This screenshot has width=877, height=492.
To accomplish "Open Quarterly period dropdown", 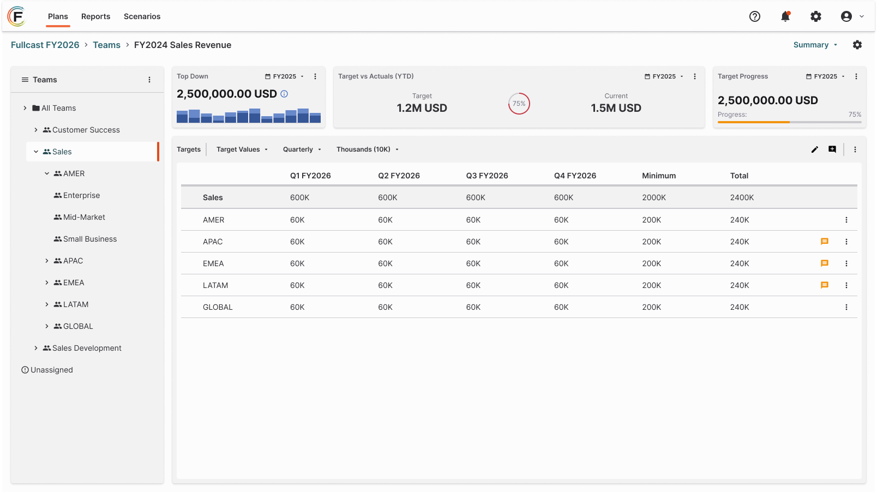I will click(x=302, y=149).
